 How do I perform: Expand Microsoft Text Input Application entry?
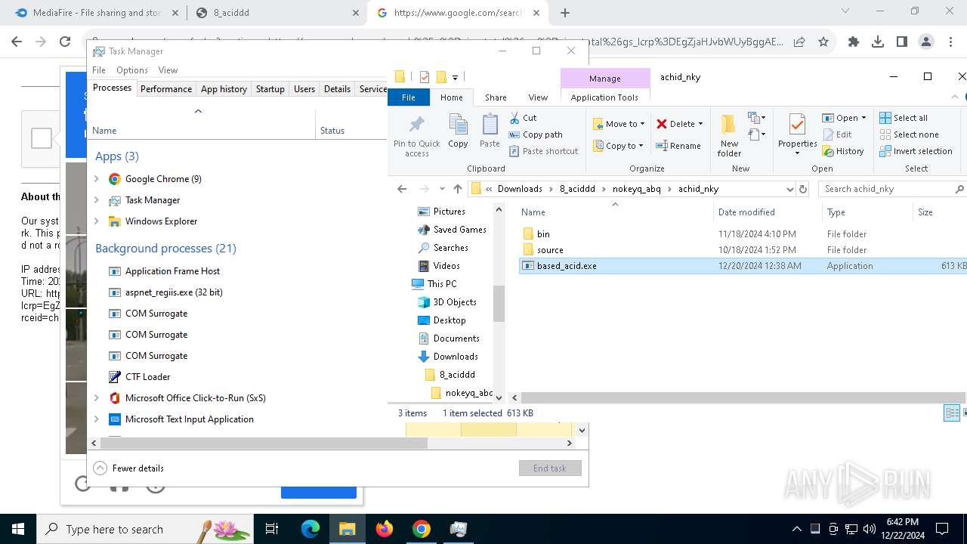[x=97, y=419]
